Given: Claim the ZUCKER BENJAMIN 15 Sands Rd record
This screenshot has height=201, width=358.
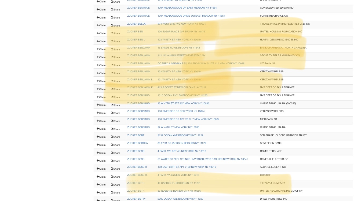Looking at the screenshot, I should [x=101, y=49].
